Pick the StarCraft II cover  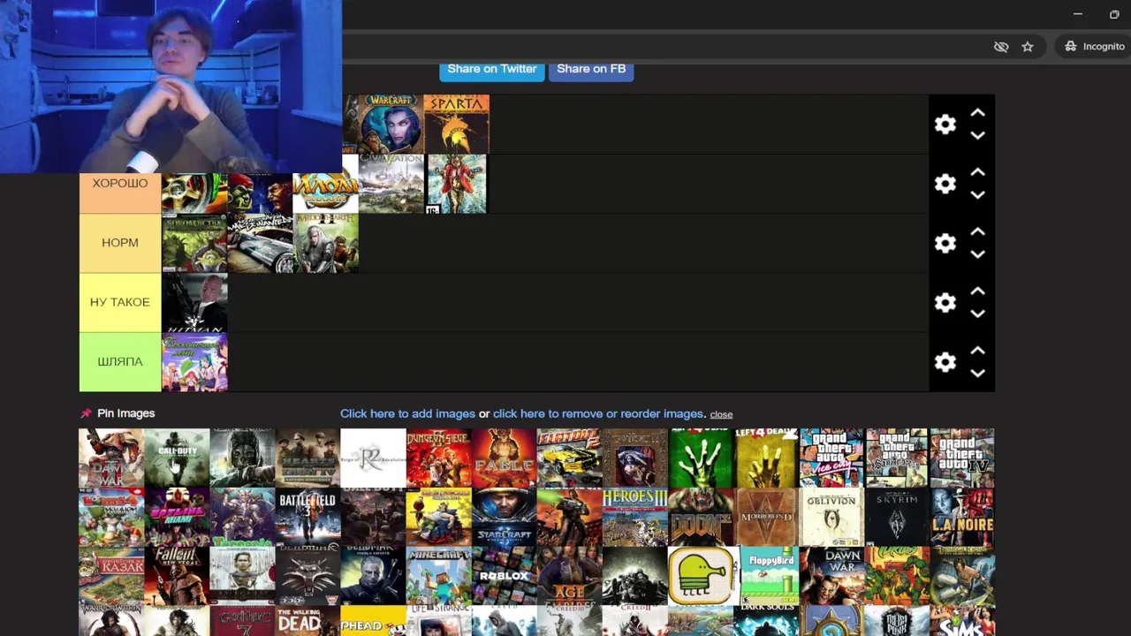(505, 517)
